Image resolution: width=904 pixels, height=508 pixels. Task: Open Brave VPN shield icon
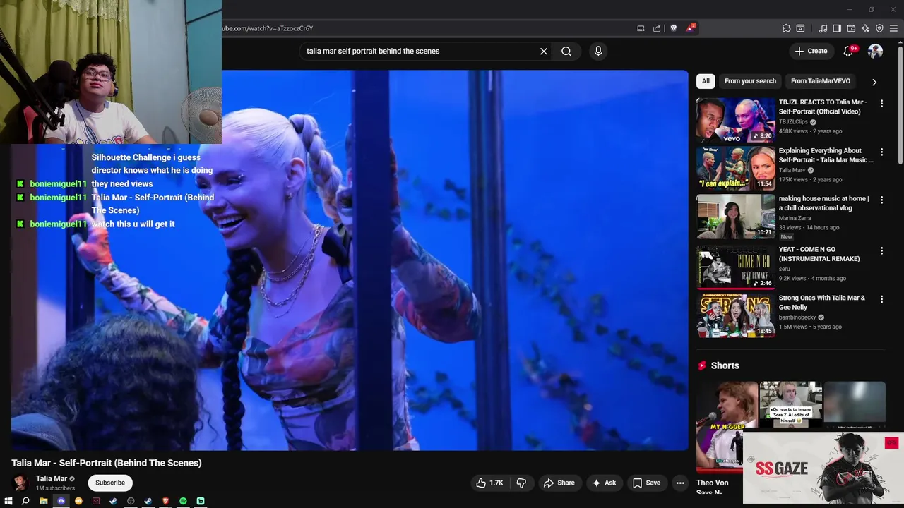[x=879, y=28]
